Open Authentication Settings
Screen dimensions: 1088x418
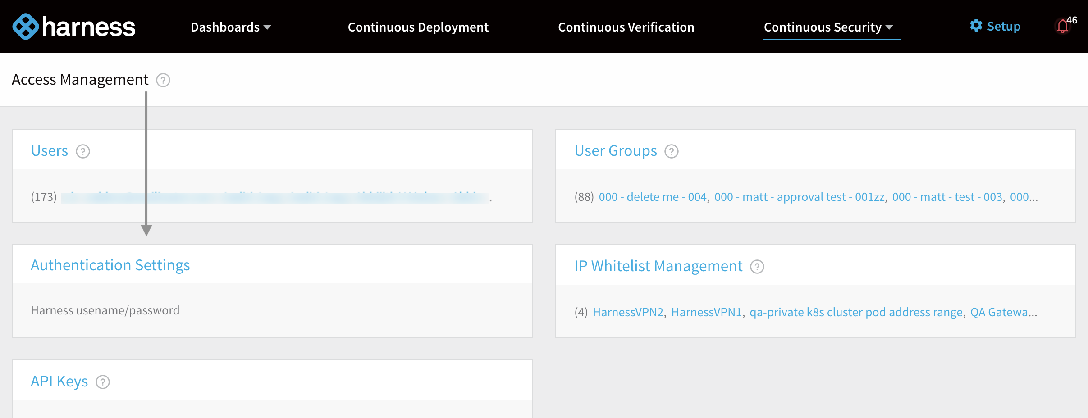tap(110, 265)
